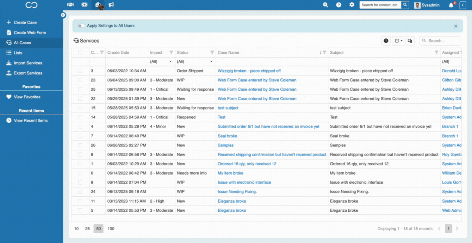Screen dimensions: 472x243
Task: Click the money bill icon in top bar
Action: tap(84, 5)
